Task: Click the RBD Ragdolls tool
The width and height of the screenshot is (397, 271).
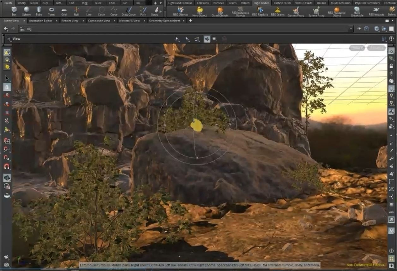Action: pyautogui.click(x=260, y=11)
